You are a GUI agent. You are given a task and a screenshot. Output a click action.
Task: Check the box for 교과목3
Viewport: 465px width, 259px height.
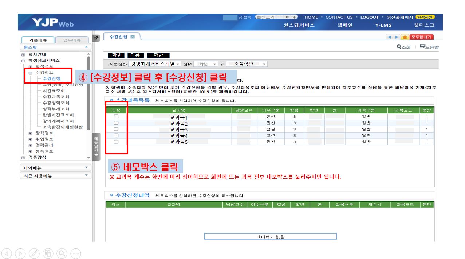click(116, 129)
